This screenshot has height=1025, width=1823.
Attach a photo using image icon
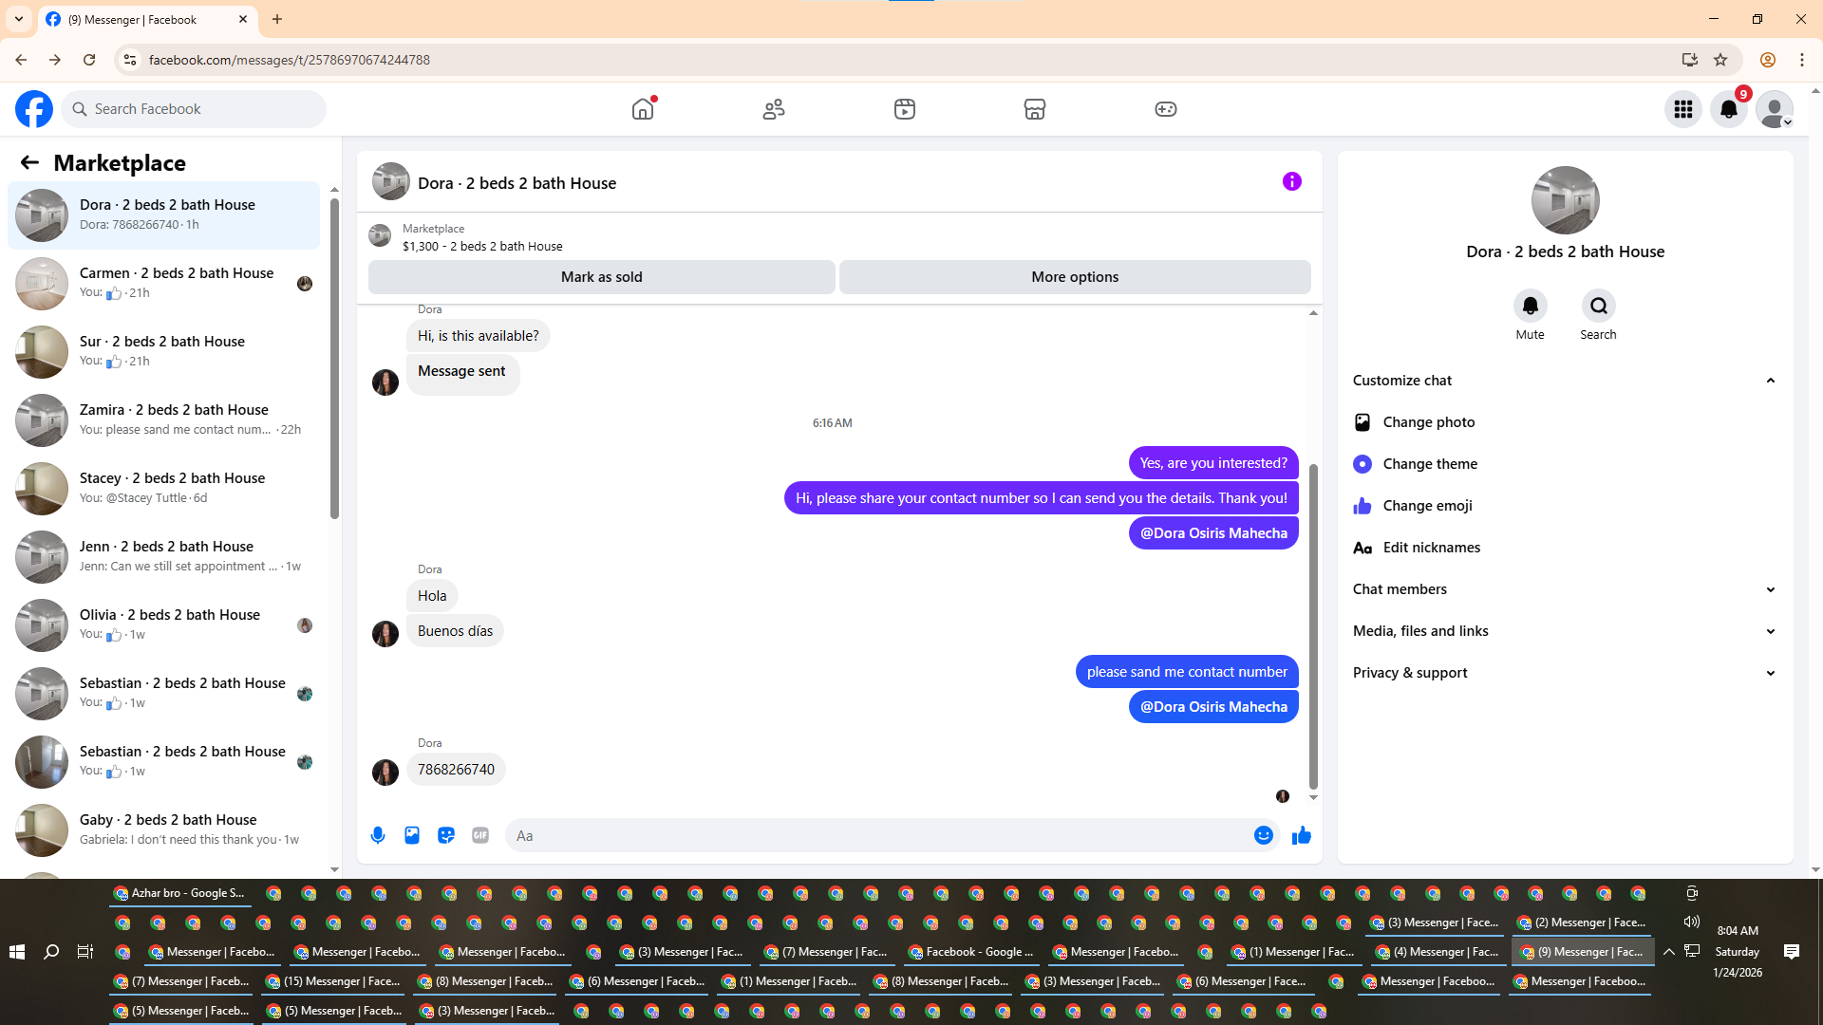tap(412, 835)
